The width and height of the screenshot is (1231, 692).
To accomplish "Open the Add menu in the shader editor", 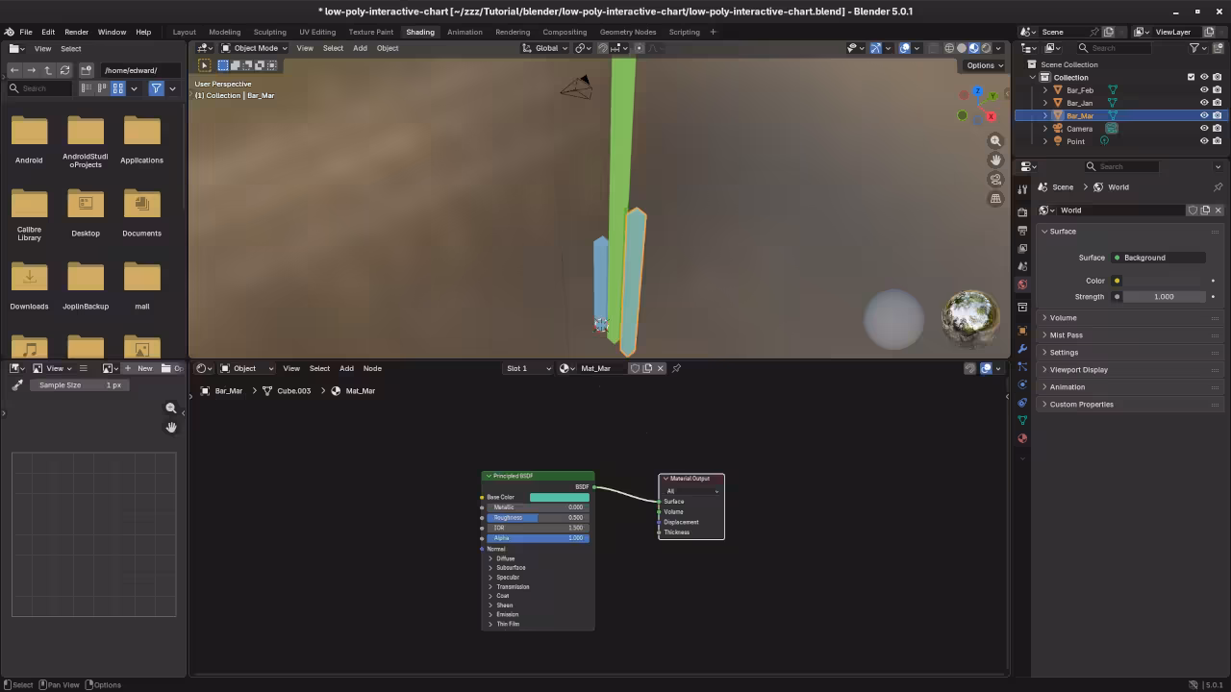I will [x=346, y=368].
